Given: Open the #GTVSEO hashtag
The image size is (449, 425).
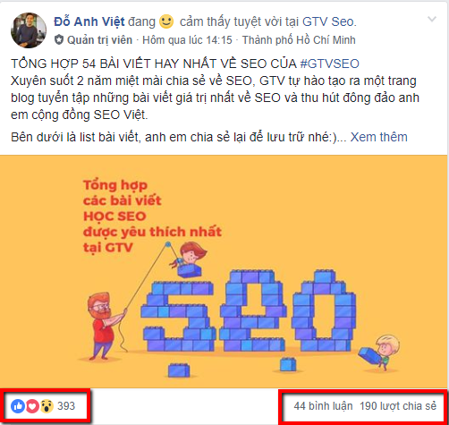Looking at the screenshot, I should [x=329, y=64].
